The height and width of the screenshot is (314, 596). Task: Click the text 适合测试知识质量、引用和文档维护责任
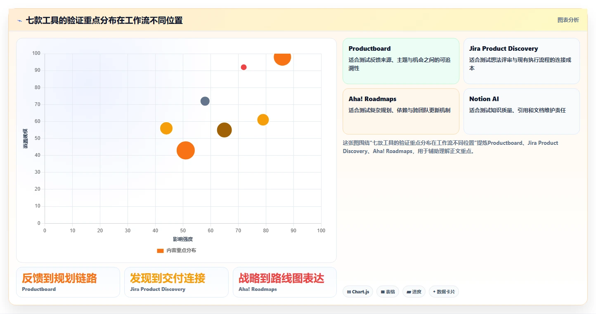coord(517,110)
